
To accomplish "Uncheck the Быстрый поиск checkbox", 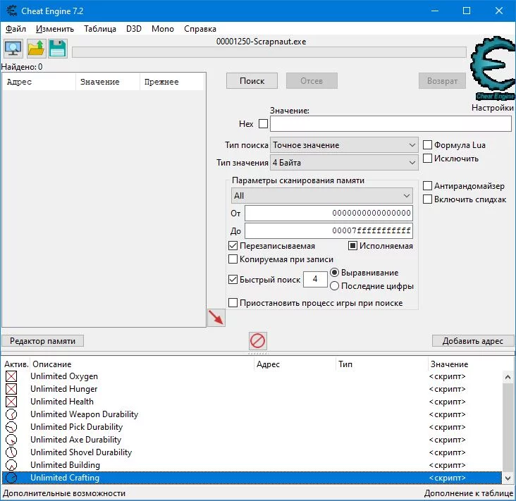I will point(233,280).
